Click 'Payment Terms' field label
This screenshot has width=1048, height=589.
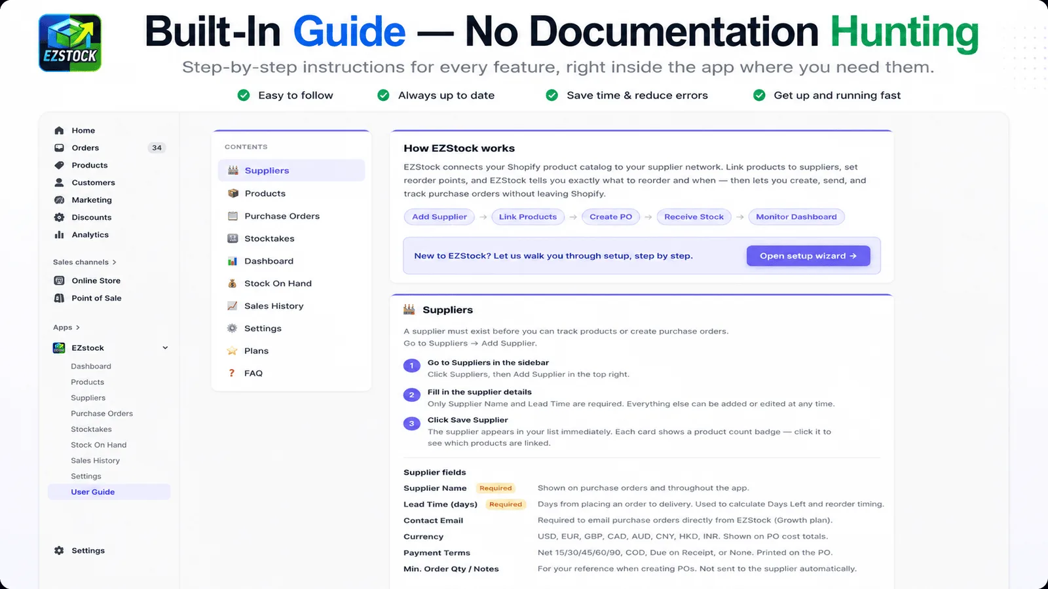(437, 552)
